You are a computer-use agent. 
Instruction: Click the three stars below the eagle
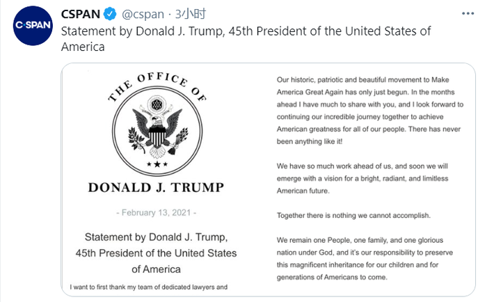coord(157,164)
